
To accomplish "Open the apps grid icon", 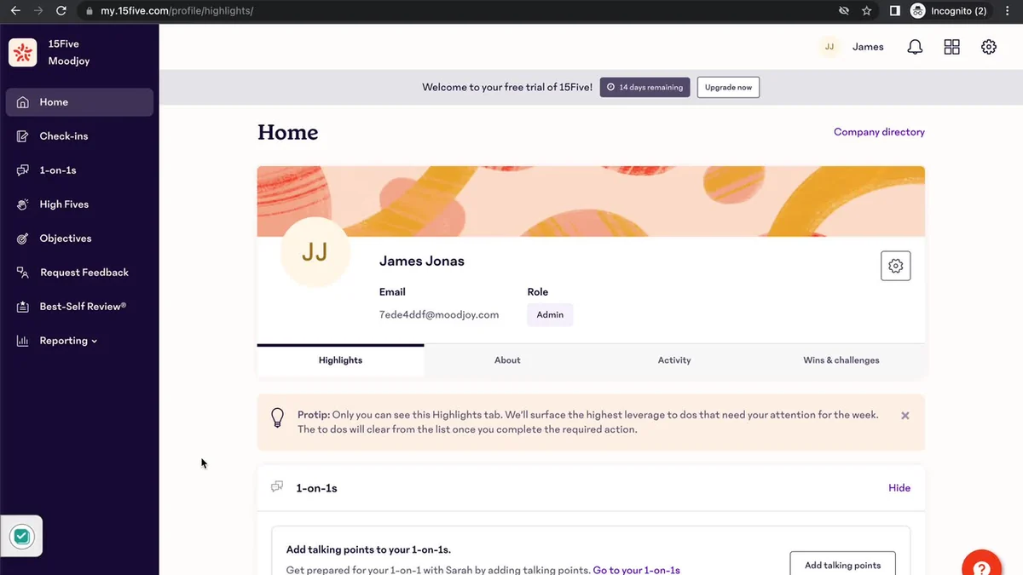I will [x=952, y=47].
